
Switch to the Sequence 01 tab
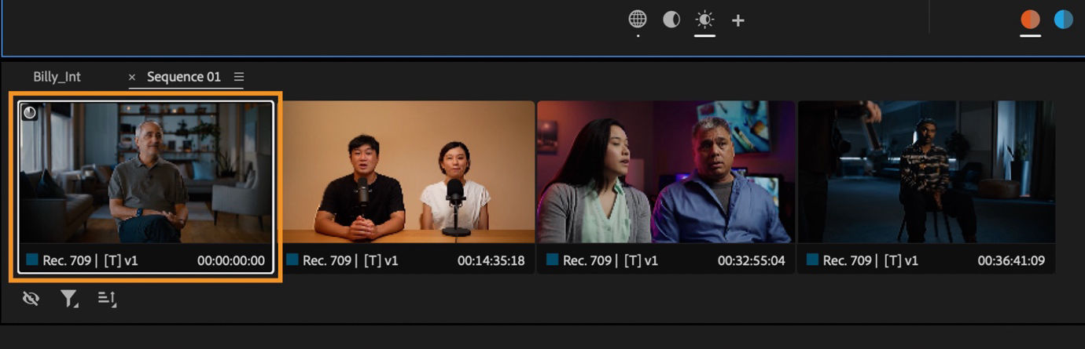pos(184,77)
